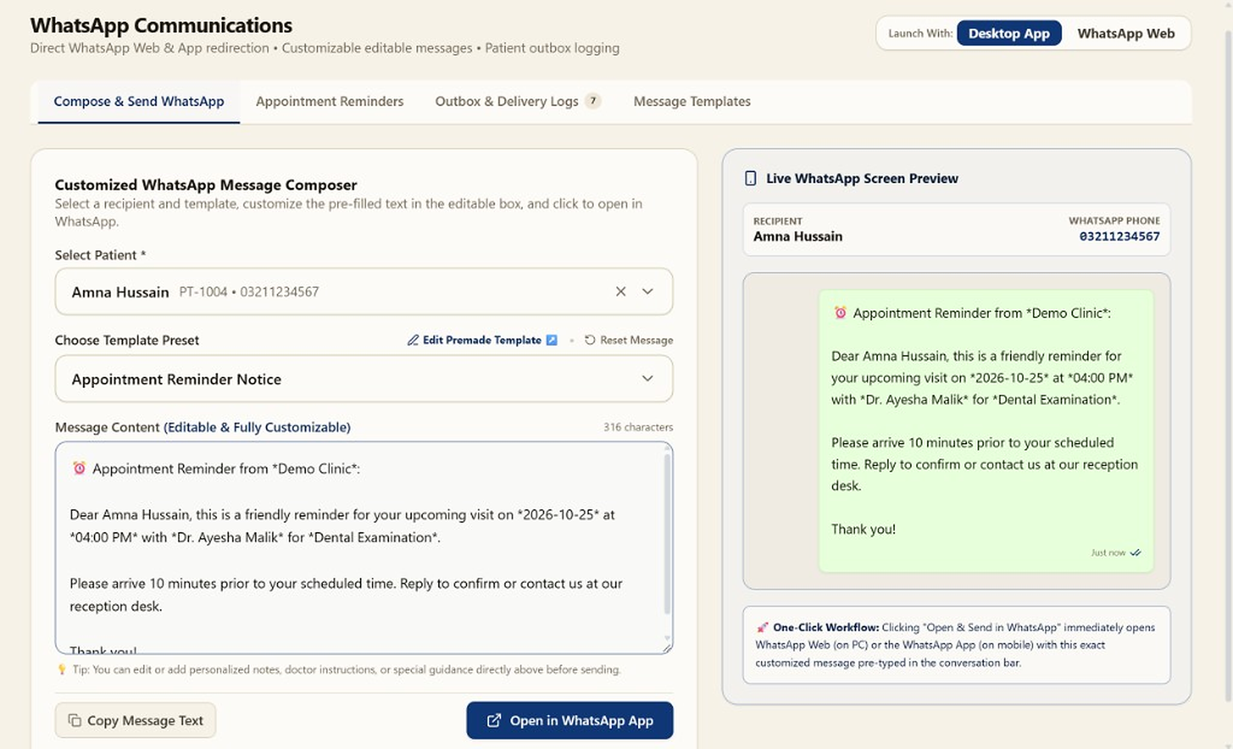1233x749 pixels.
Task: Click the Just now timestamp in the preview bubble
Action: (1108, 553)
